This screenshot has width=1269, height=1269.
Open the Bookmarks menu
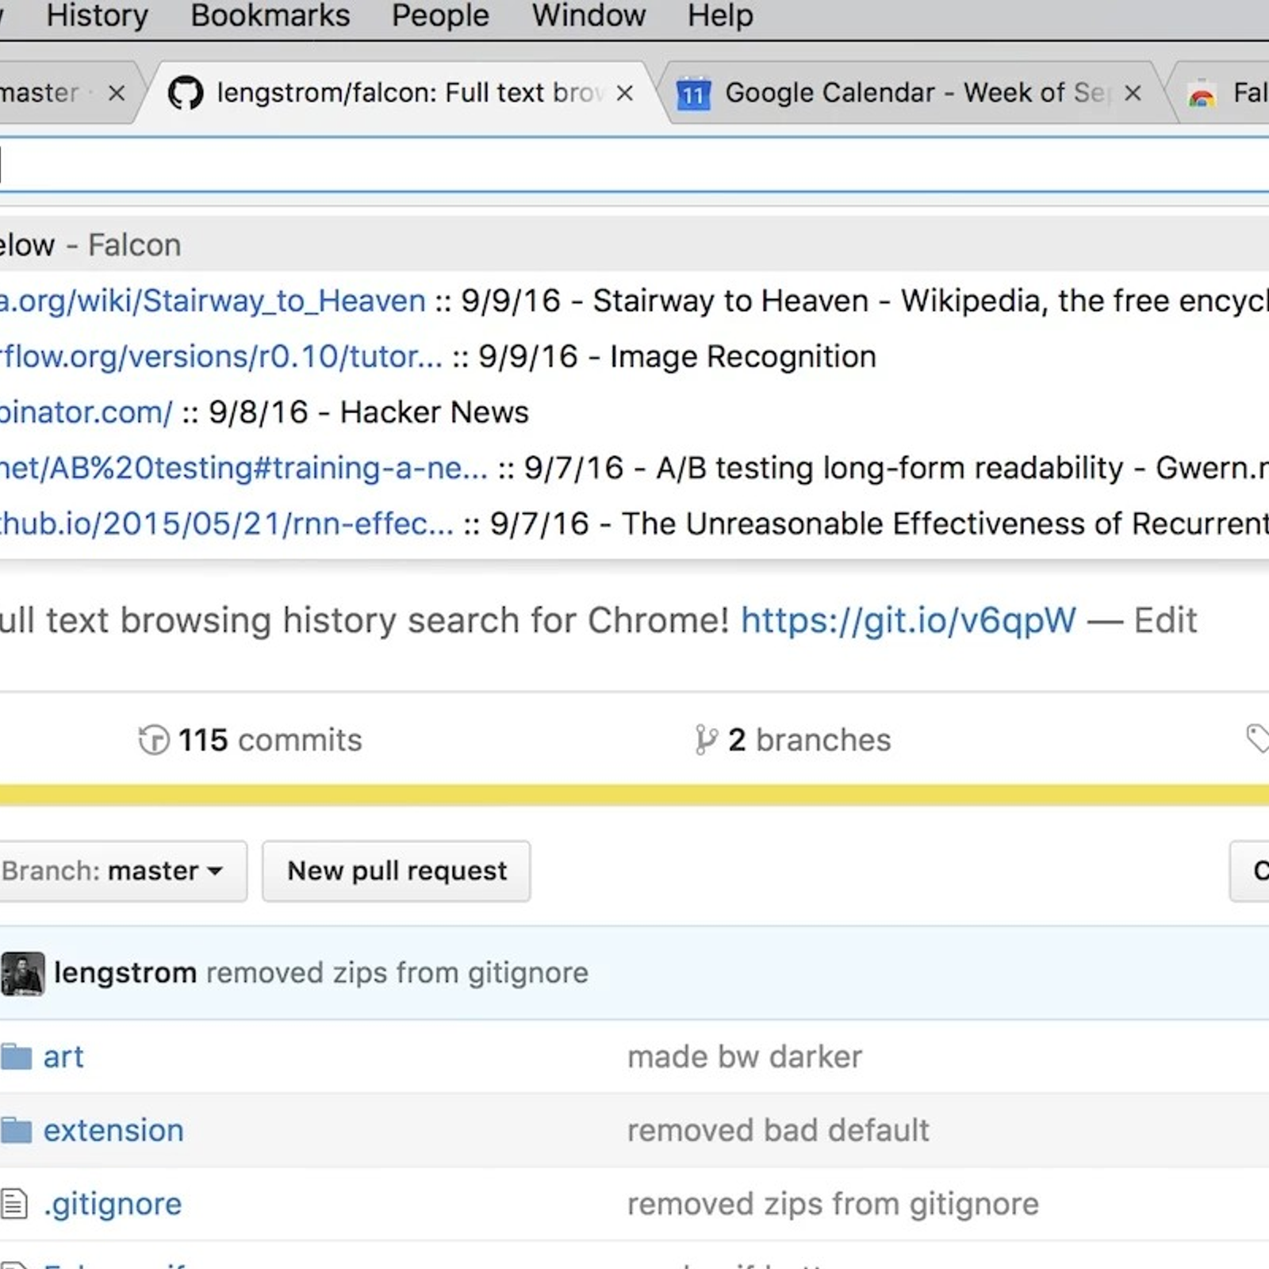[270, 16]
